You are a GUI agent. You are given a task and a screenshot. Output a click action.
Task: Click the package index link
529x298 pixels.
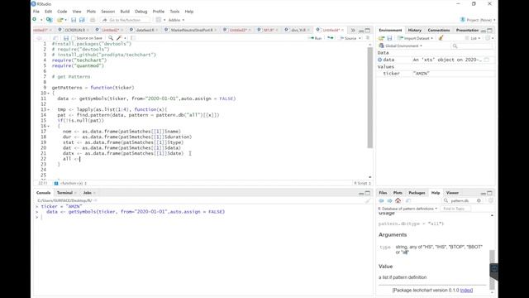(x=466, y=291)
